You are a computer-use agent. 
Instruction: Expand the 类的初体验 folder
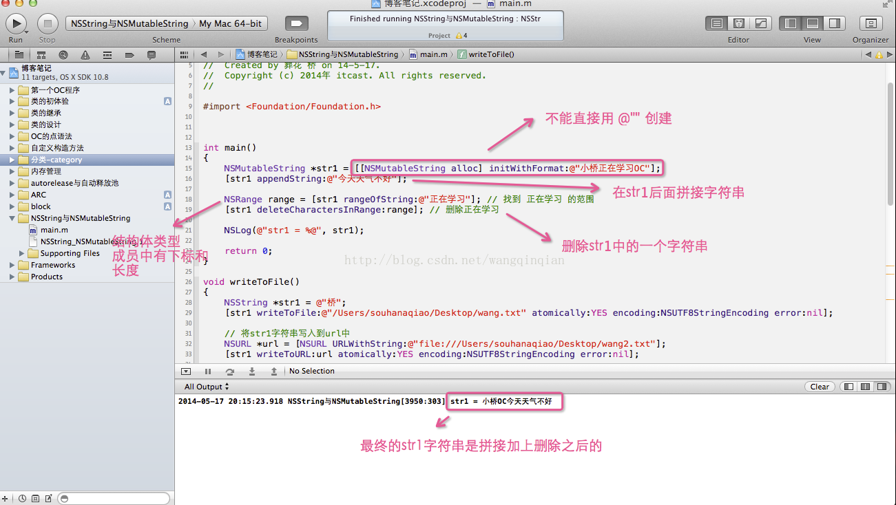tap(12, 101)
